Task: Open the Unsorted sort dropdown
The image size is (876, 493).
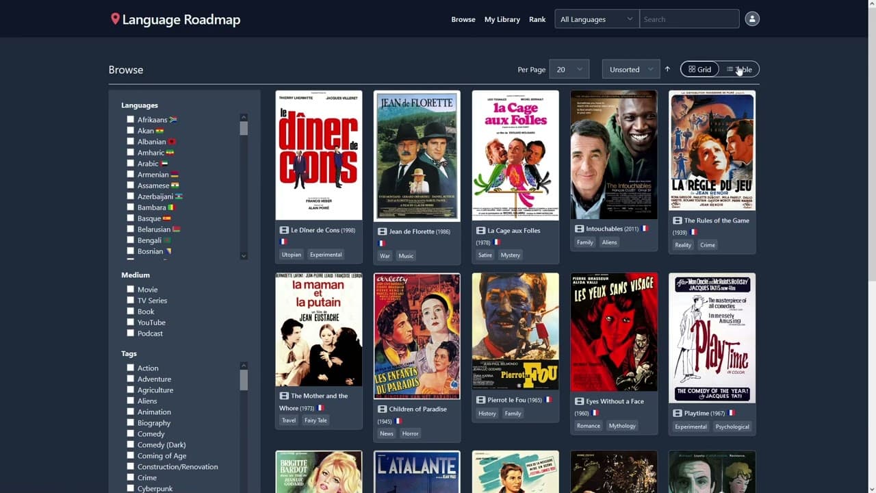Action: [x=630, y=69]
